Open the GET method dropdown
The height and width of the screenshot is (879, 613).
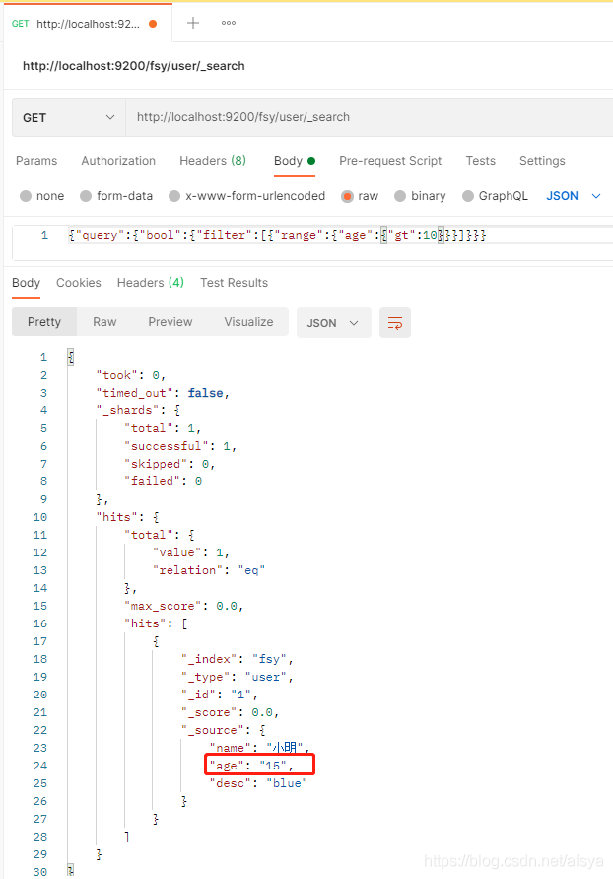(69, 117)
